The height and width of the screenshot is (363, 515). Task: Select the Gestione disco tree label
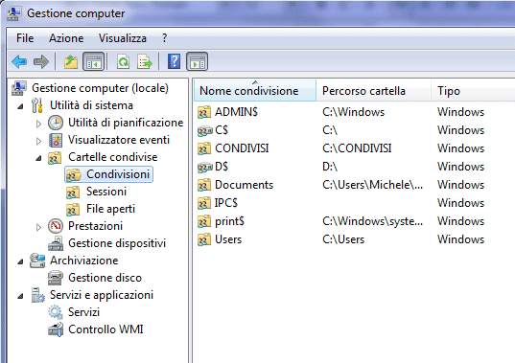[105, 278]
